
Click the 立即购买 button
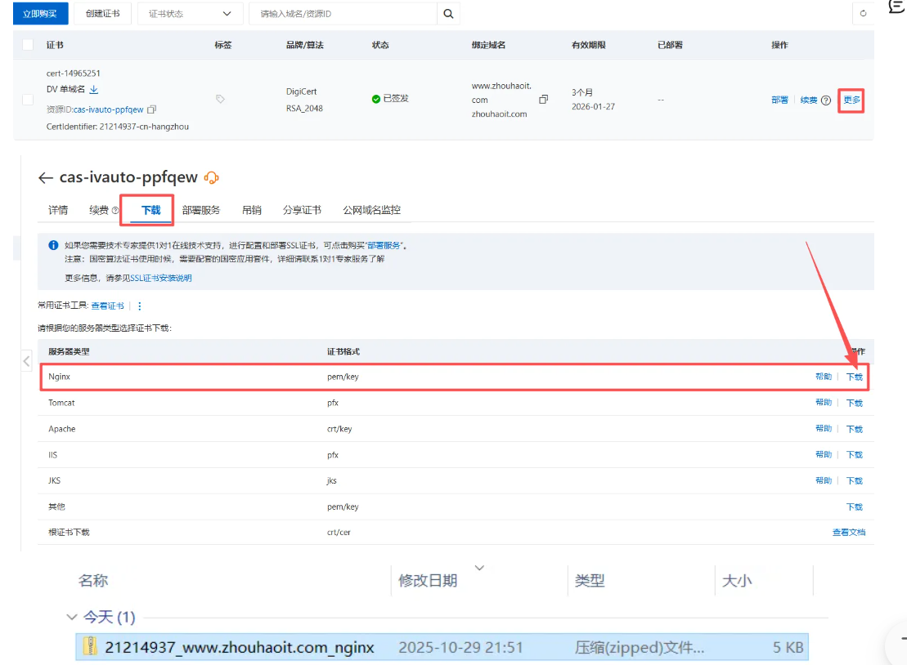coord(40,14)
